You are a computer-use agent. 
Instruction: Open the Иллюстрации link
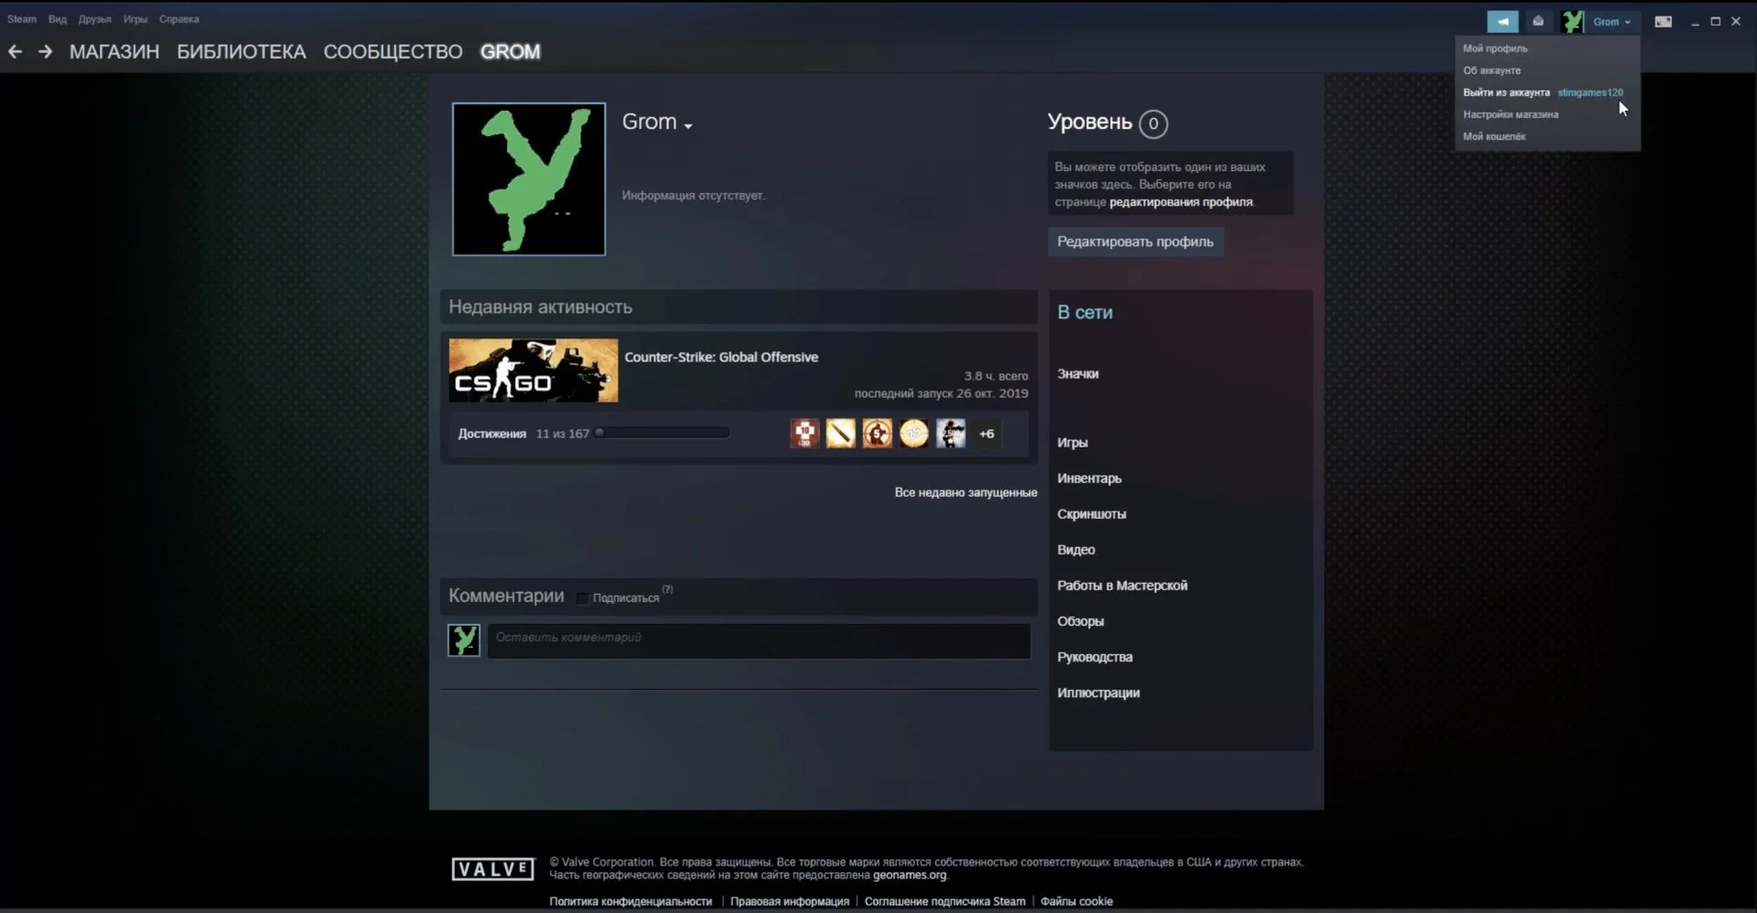click(x=1098, y=692)
